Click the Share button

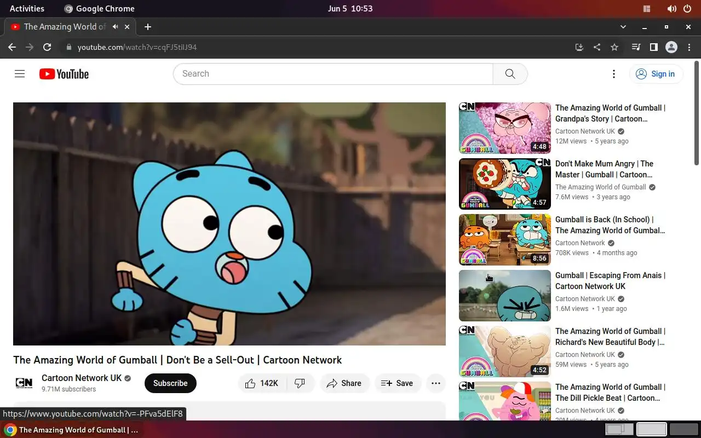tap(344, 383)
